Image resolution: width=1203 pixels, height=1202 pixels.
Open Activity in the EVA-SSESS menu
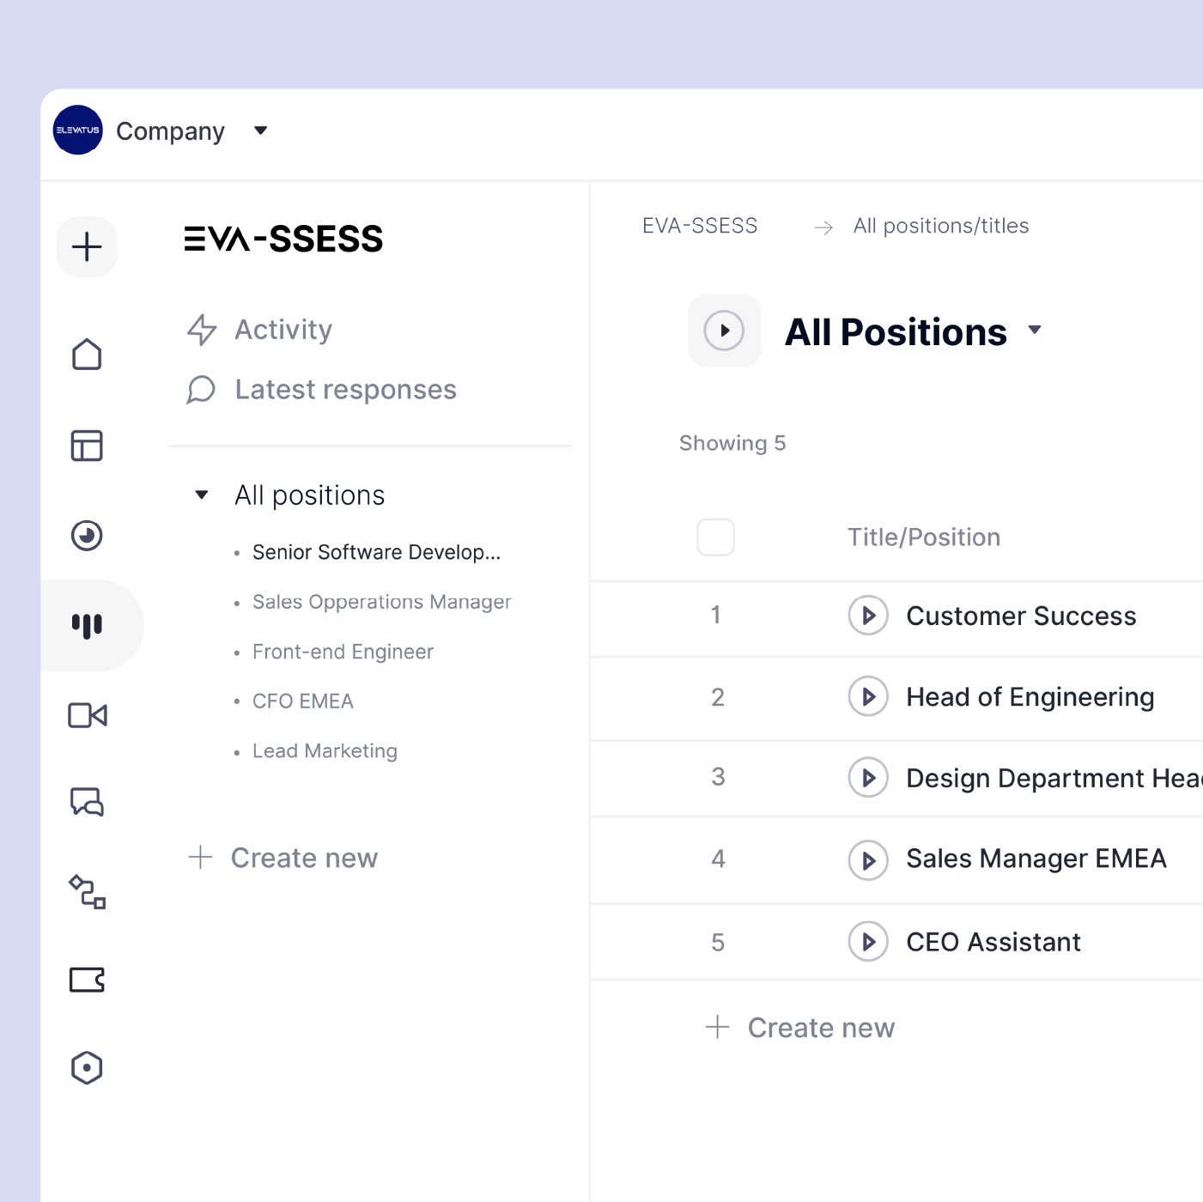283,330
